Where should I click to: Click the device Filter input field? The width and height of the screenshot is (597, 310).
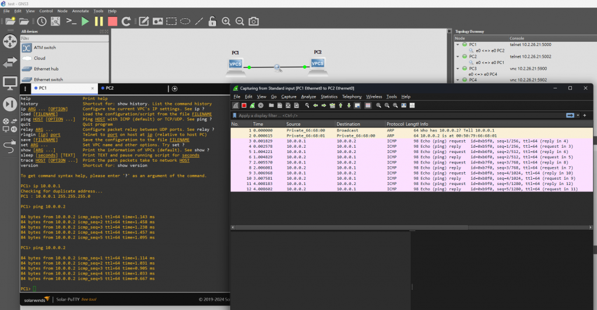[64, 38]
